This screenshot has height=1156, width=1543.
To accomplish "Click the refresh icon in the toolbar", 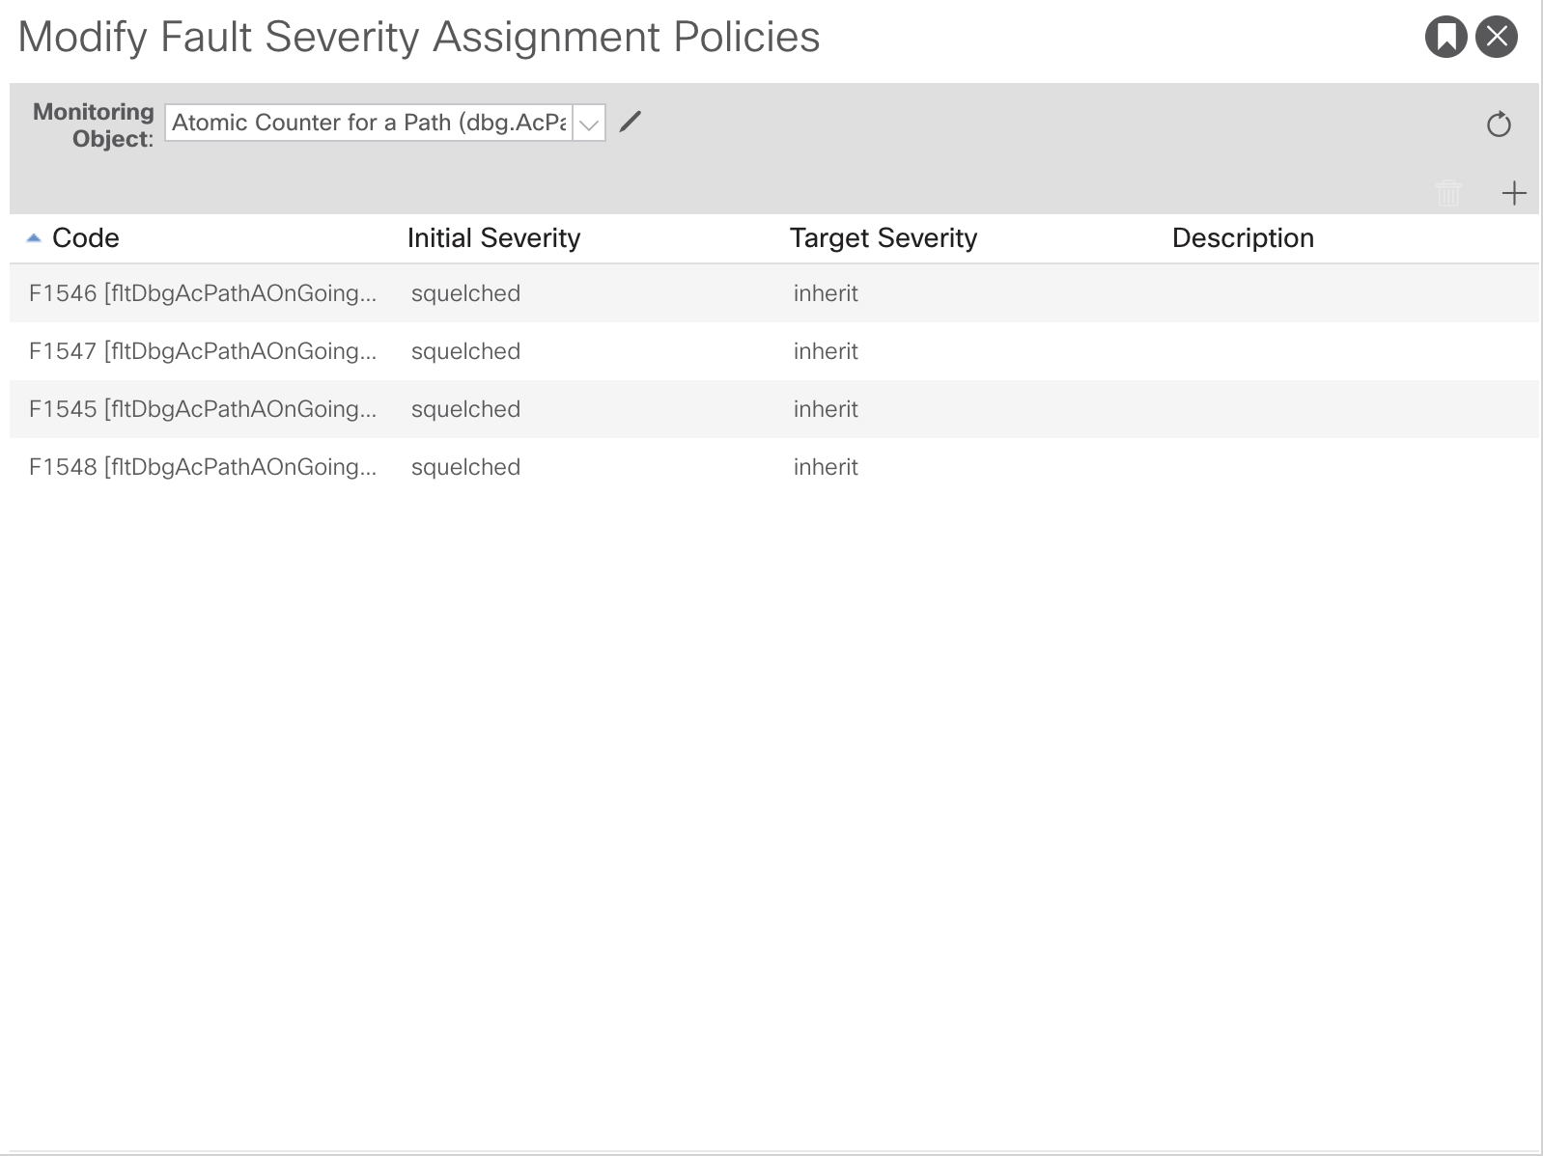I will point(1499,124).
